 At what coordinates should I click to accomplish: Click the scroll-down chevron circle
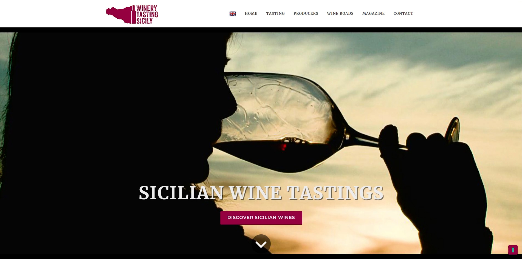click(261, 244)
